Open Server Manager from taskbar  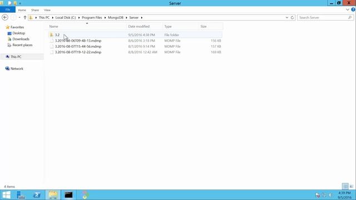tap(21, 195)
